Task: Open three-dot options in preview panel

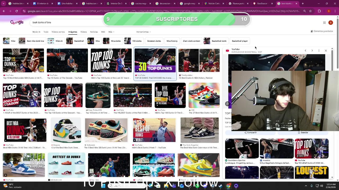Action: (319, 50)
